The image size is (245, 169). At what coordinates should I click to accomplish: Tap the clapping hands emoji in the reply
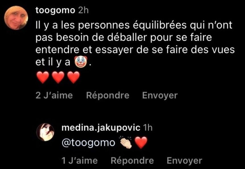(126, 142)
